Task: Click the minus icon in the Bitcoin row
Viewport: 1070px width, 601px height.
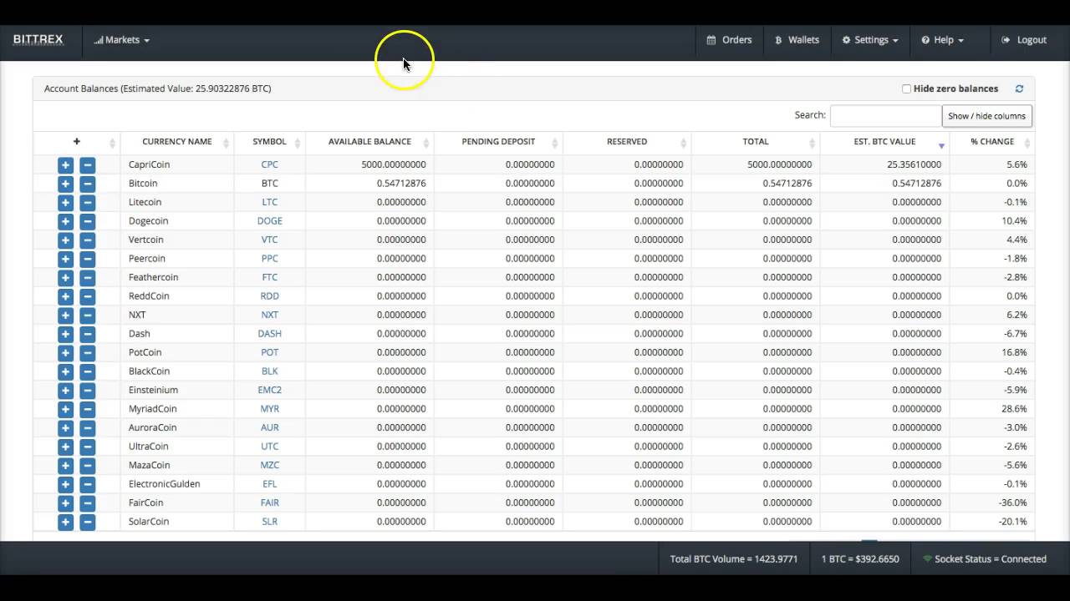Action: point(87,184)
